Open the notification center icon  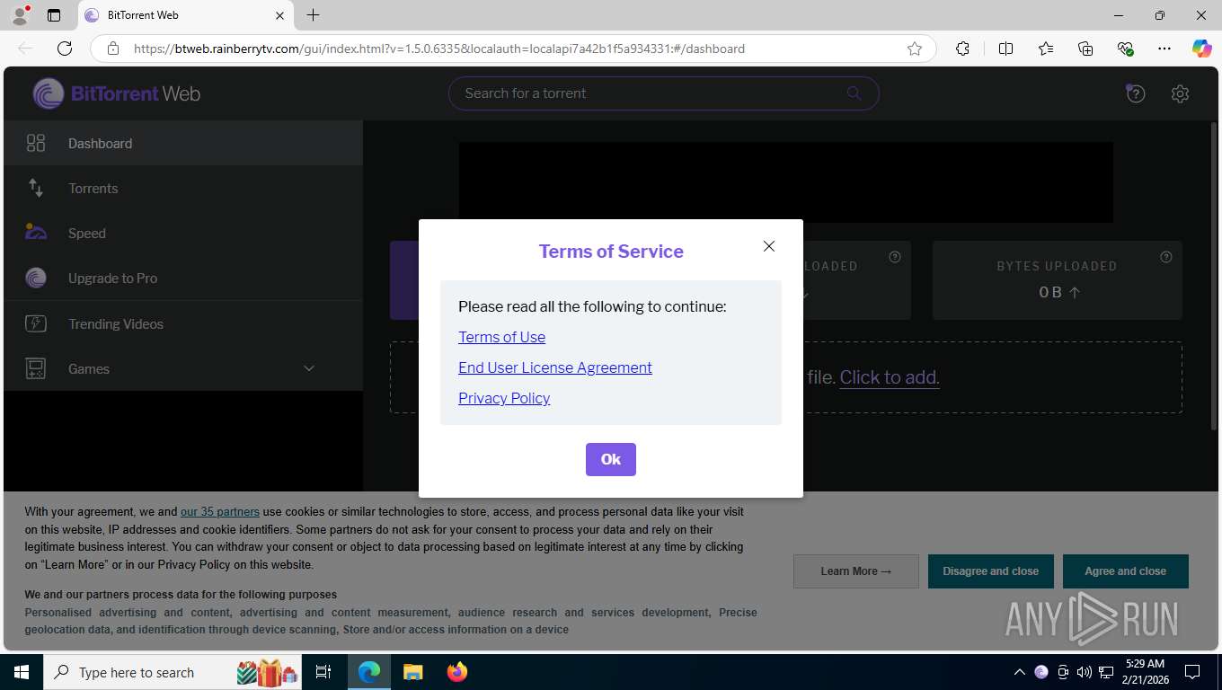pyautogui.click(x=1192, y=672)
